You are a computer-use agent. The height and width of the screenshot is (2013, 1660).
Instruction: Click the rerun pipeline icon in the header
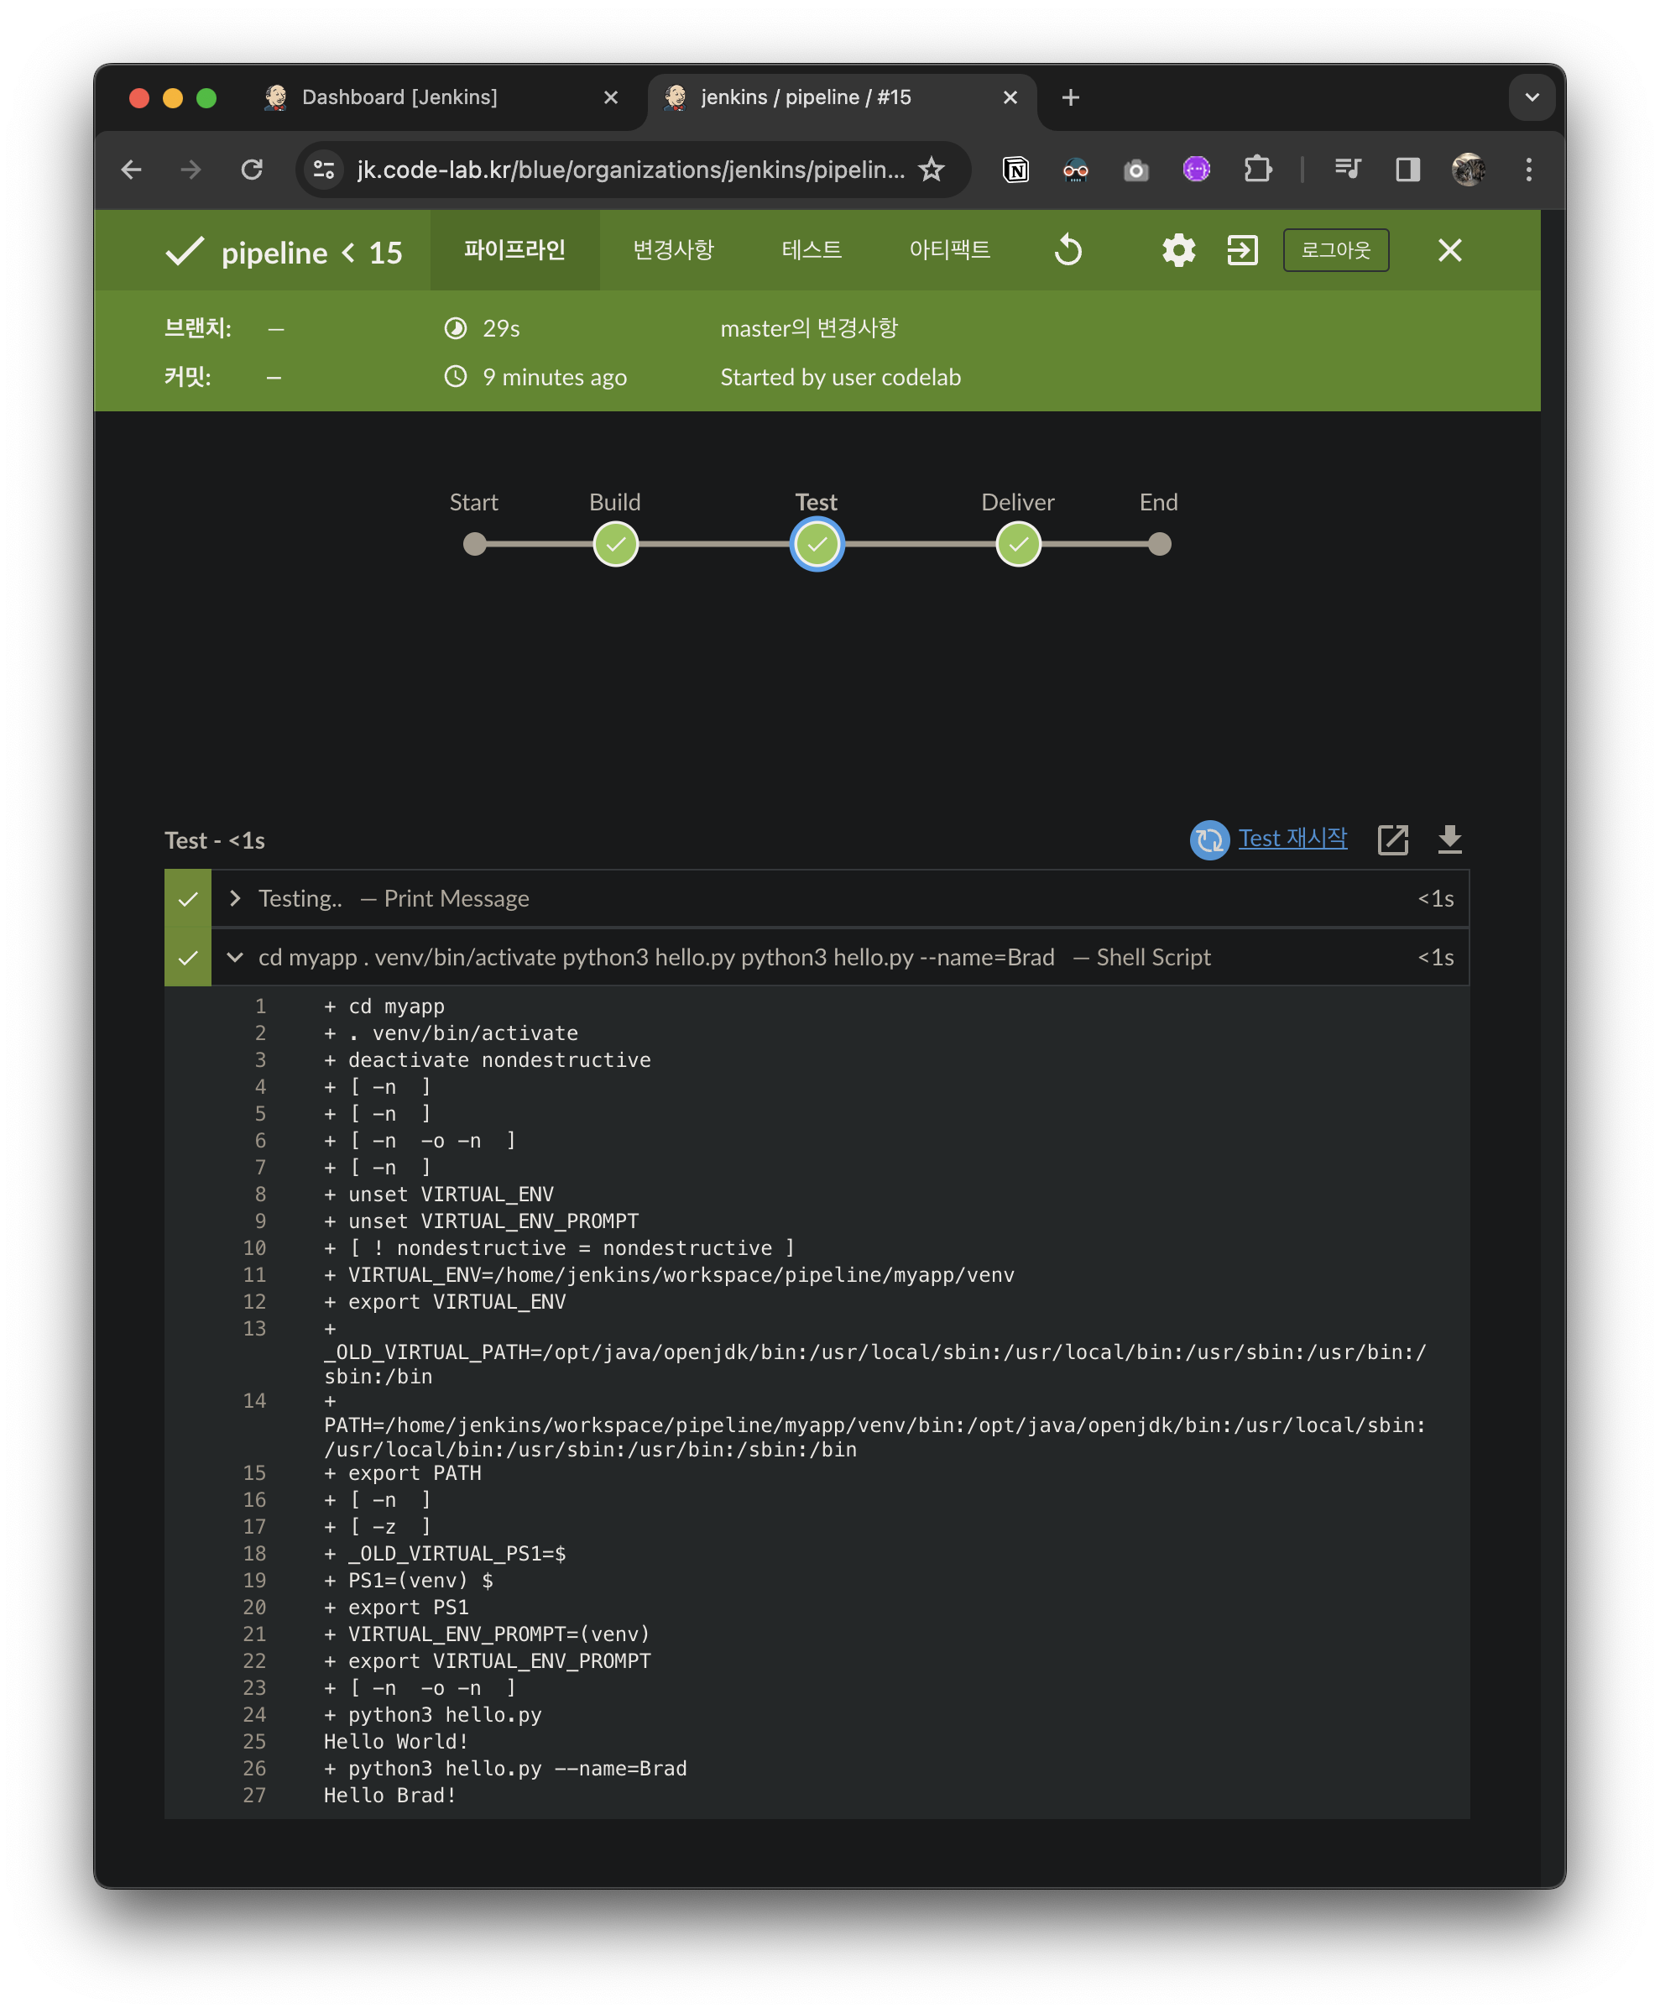tap(1068, 250)
